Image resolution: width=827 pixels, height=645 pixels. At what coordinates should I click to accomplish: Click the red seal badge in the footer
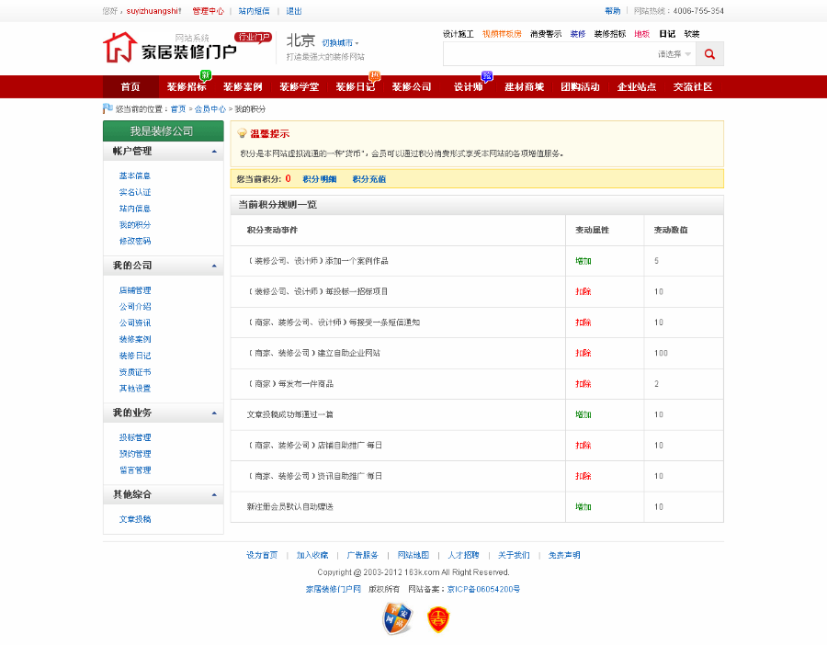(436, 619)
